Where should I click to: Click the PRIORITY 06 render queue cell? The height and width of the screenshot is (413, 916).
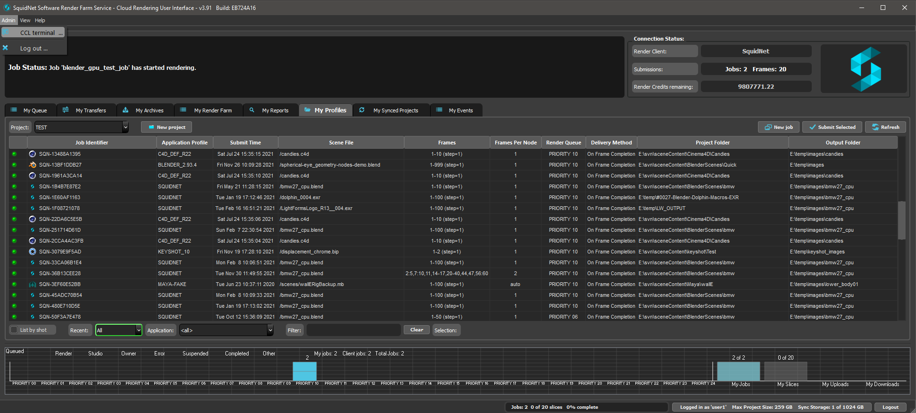pyautogui.click(x=563, y=317)
